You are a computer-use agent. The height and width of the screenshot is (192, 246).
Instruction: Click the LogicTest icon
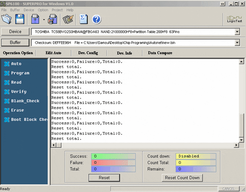point(234,19)
